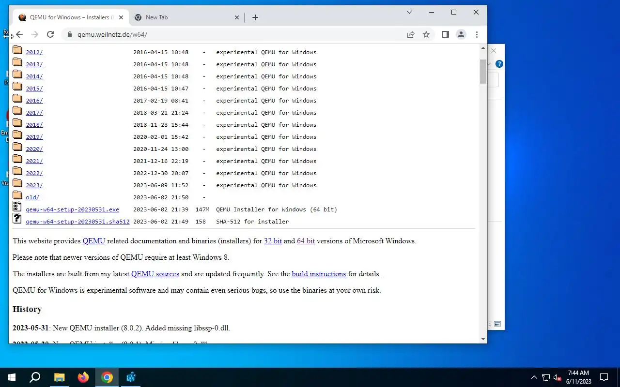The height and width of the screenshot is (387, 620).
Task: Follow the QEMU sources link
Action: pos(155,274)
